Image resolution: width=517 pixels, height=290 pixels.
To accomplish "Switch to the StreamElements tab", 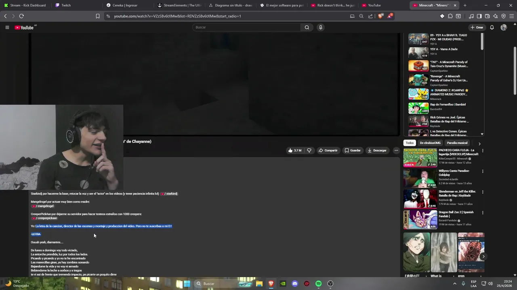I will tap(180, 5).
